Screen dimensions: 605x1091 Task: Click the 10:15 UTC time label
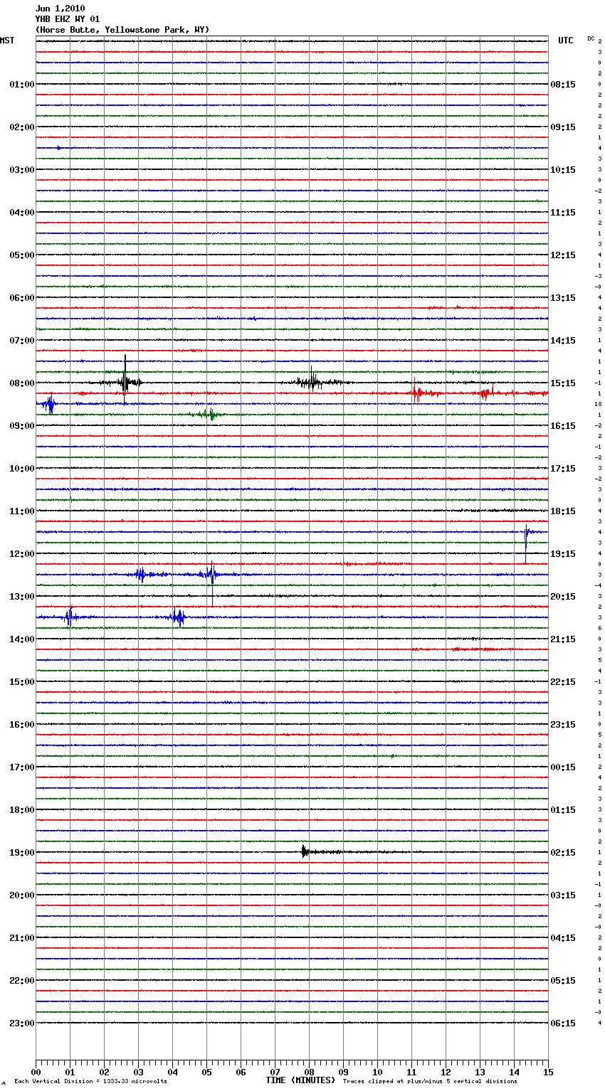[x=563, y=170]
